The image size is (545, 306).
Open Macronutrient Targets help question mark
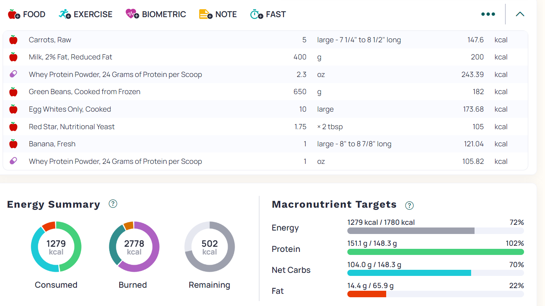click(409, 205)
